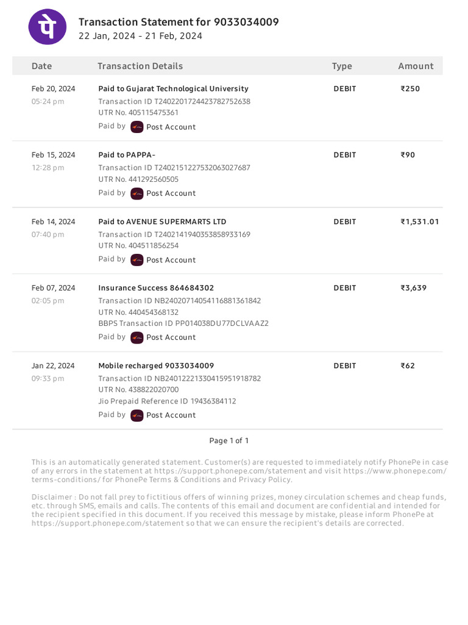Select the Paid to PAPPA- transaction title
The width and height of the screenshot is (468, 625).
coord(127,155)
